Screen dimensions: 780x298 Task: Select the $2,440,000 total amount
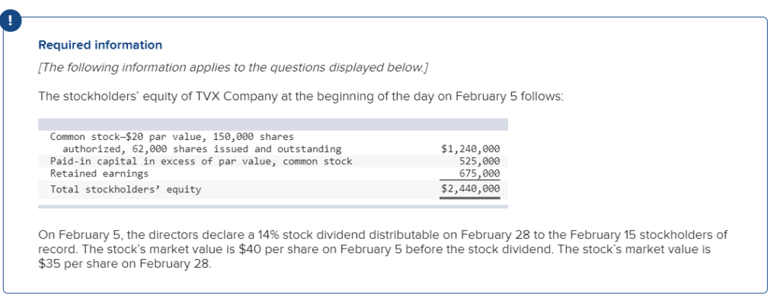click(471, 189)
